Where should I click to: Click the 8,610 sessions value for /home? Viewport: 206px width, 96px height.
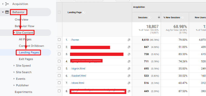pos(145,40)
